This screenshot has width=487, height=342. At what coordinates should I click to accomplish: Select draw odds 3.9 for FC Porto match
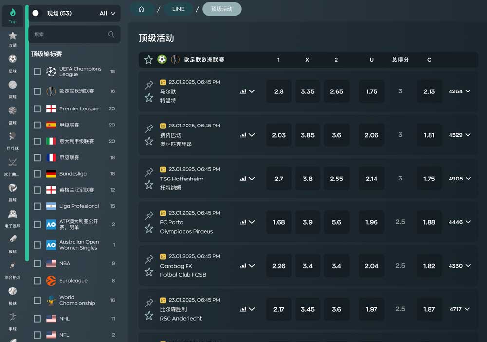307,222
